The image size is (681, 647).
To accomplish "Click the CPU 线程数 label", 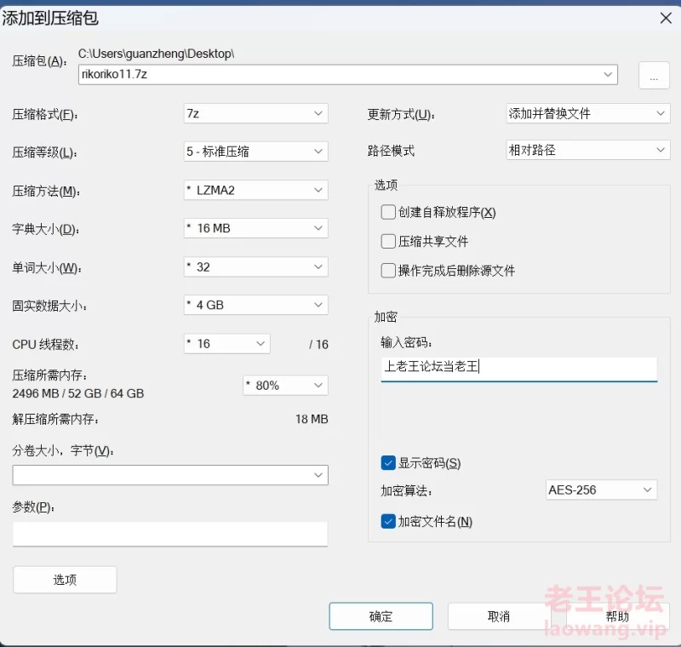I will pos(46,344).
